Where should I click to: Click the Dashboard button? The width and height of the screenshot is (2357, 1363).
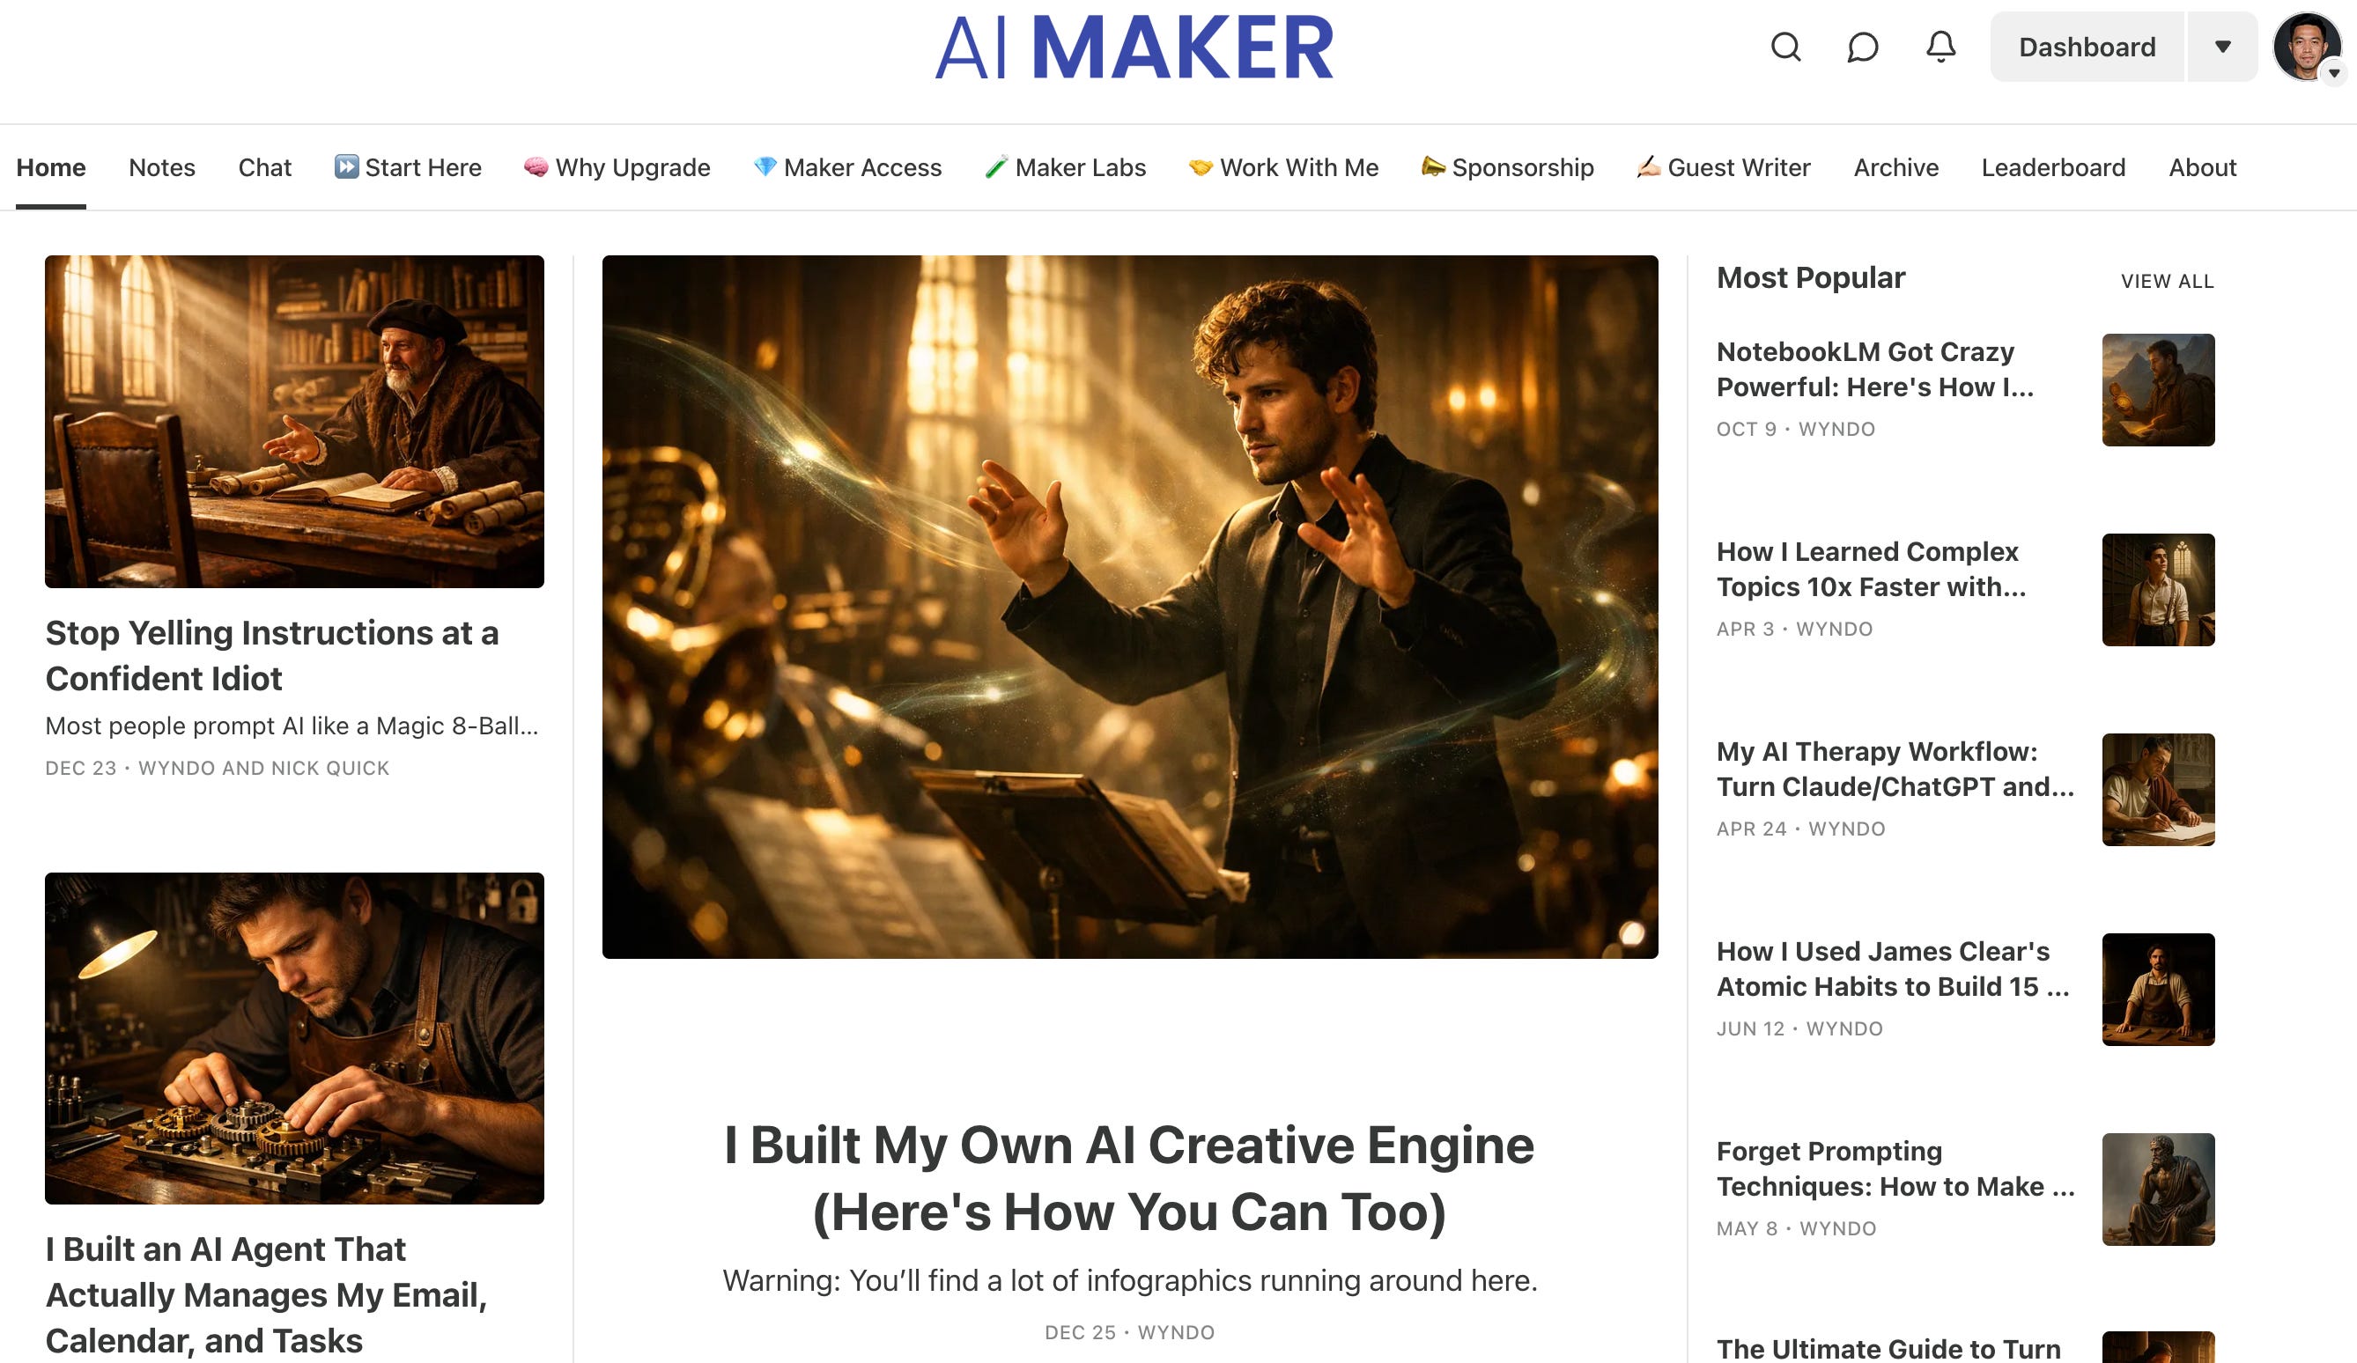click(x=2087, y=47)
